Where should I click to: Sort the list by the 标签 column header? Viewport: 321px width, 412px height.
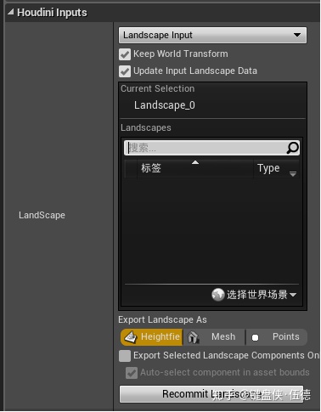coord(195,168)
